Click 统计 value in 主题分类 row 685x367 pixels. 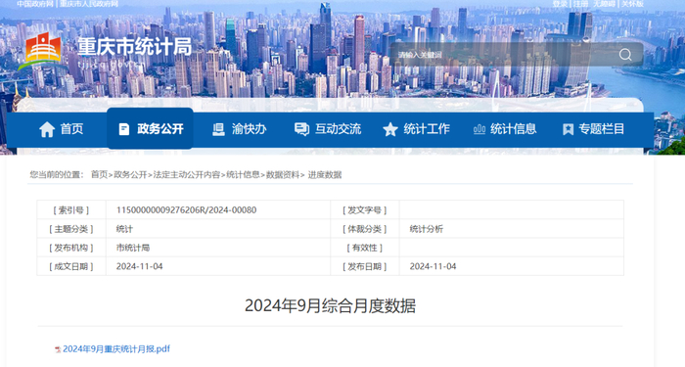124,229
